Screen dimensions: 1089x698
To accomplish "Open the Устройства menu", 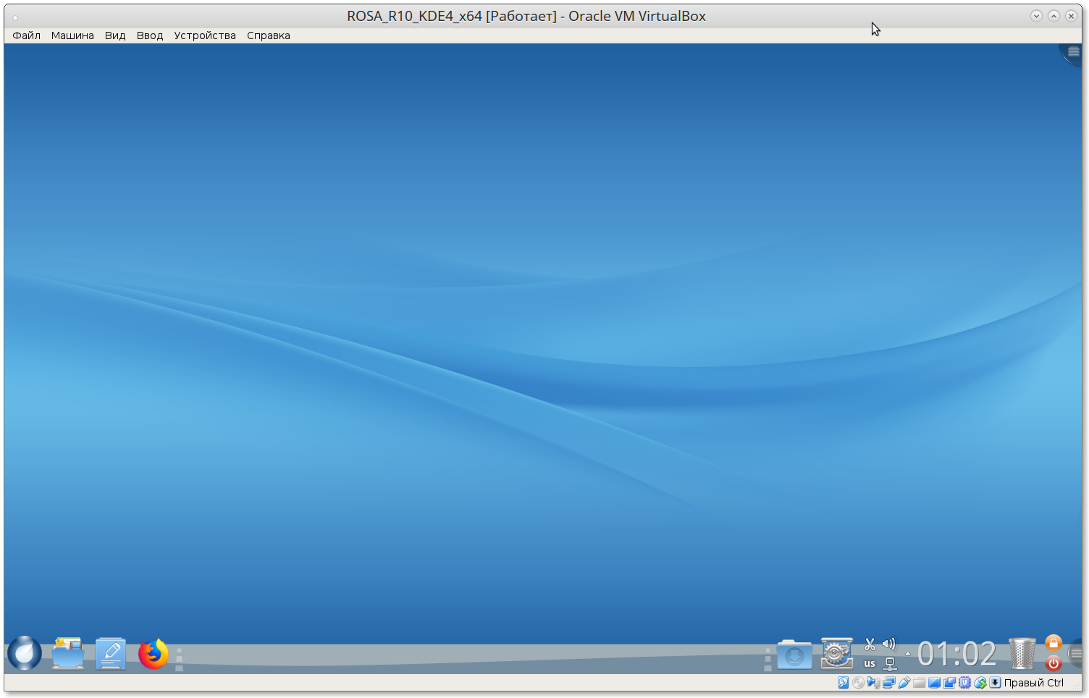I will tap(205, 35).
